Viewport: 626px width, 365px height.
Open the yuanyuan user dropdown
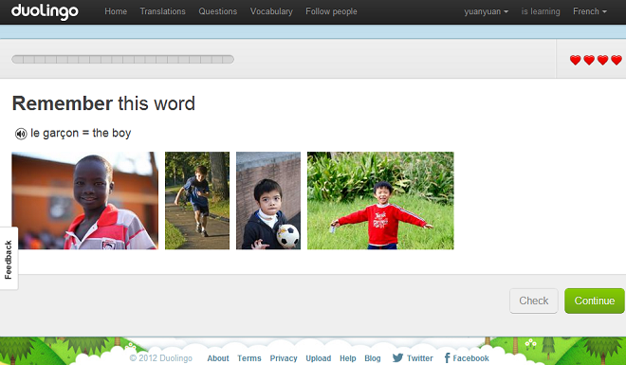(486, 11)
